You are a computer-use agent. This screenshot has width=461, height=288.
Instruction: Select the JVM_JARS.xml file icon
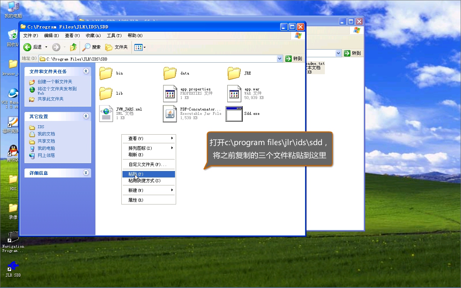click(106, 113)
